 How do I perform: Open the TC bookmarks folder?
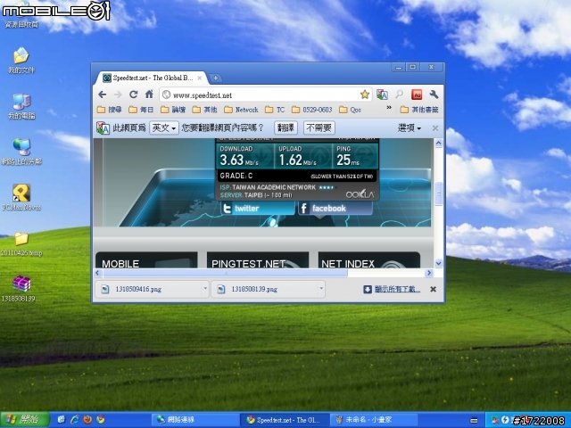pyautogui.click(x=275, y=110)
